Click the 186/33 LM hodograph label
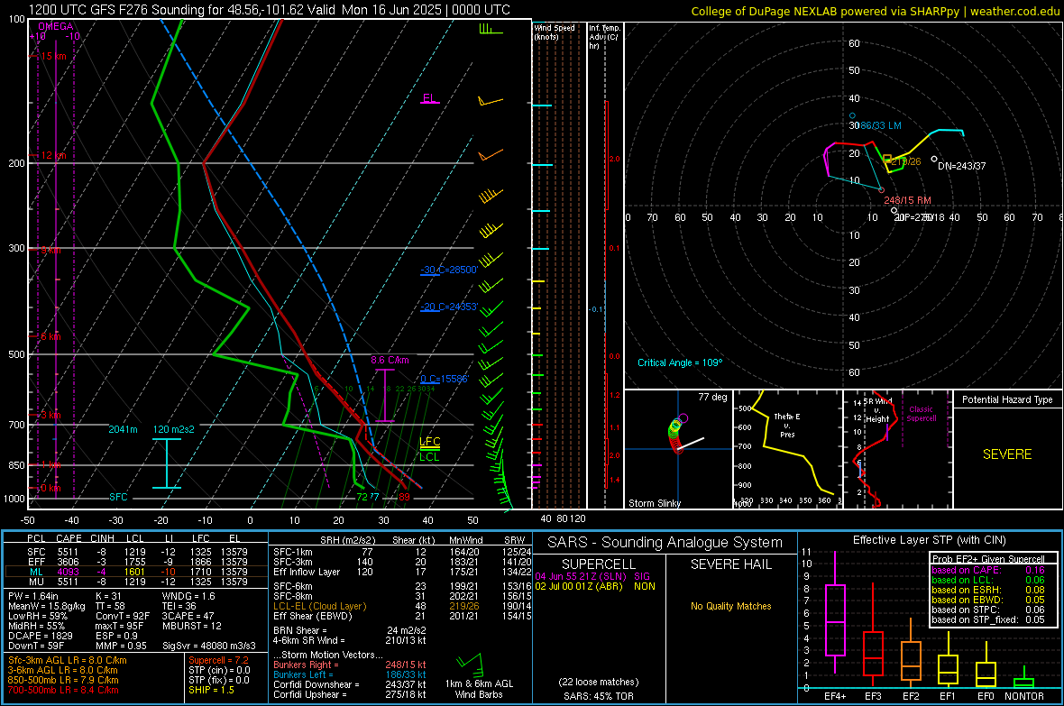 pos(880,125)
